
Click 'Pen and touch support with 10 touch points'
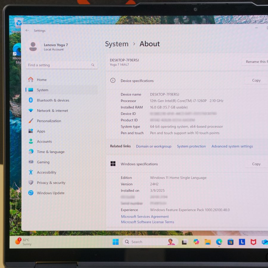point(185,133)
